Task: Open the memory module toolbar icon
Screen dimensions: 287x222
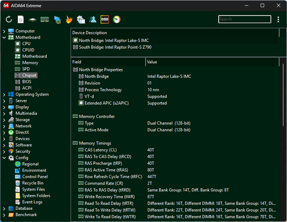Action: click(x=45, y=19)
